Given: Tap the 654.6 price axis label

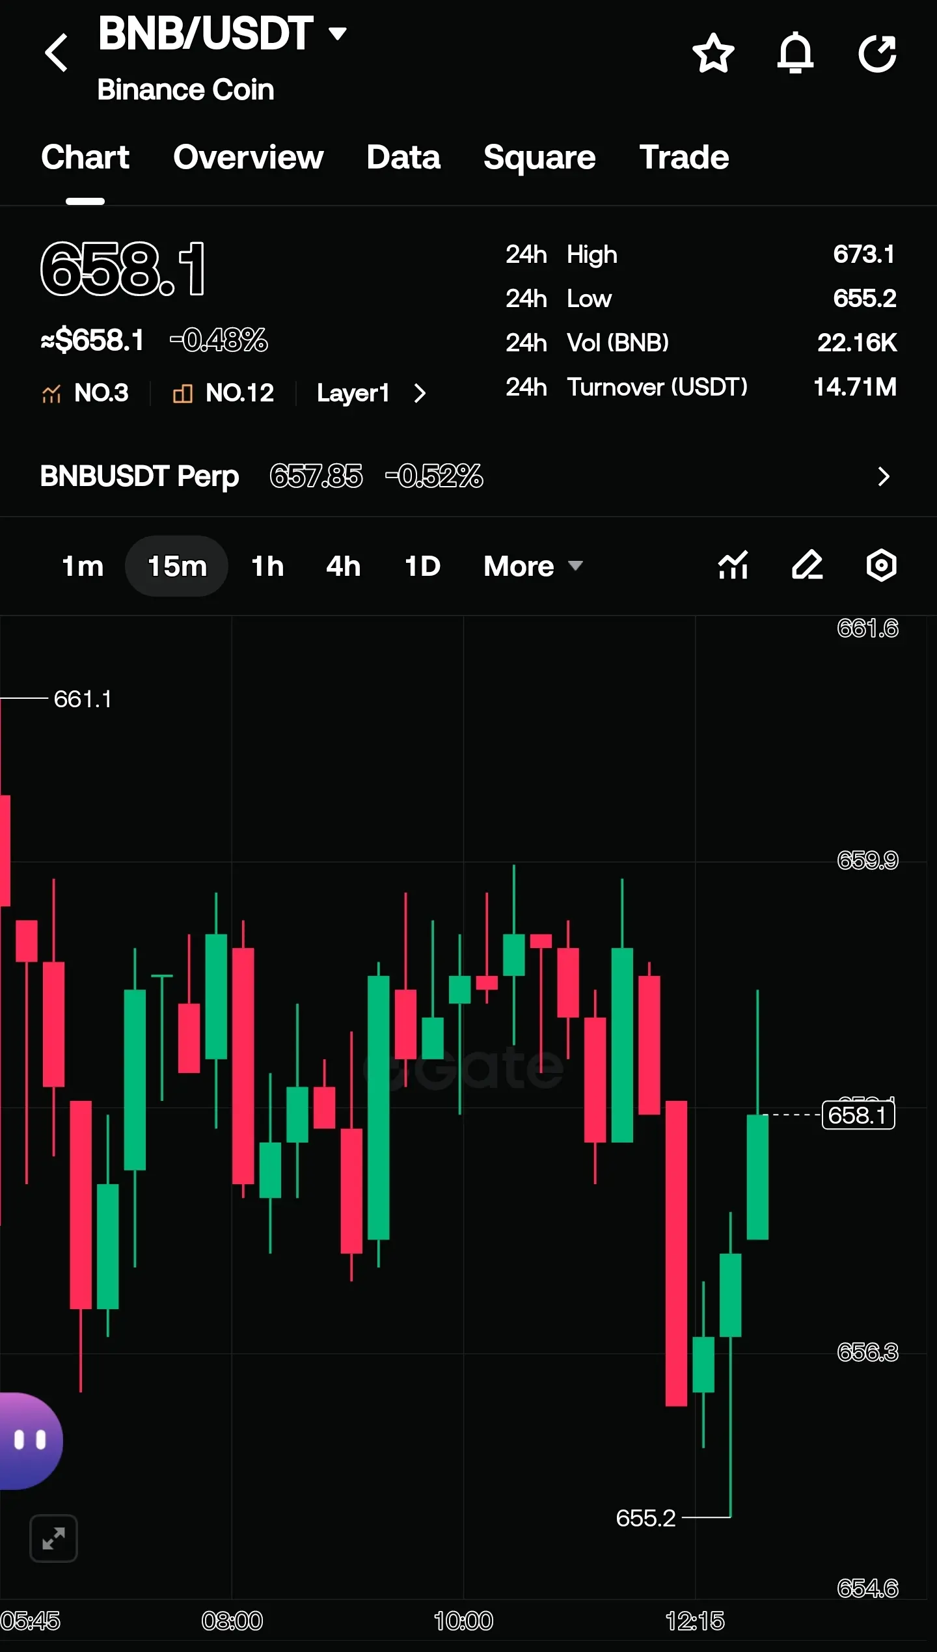Looking at the screenshot, I should point(867,1588).
